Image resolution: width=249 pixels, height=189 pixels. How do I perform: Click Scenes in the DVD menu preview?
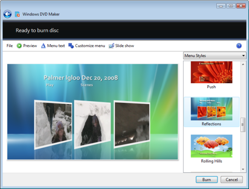[x=87, y=85]
